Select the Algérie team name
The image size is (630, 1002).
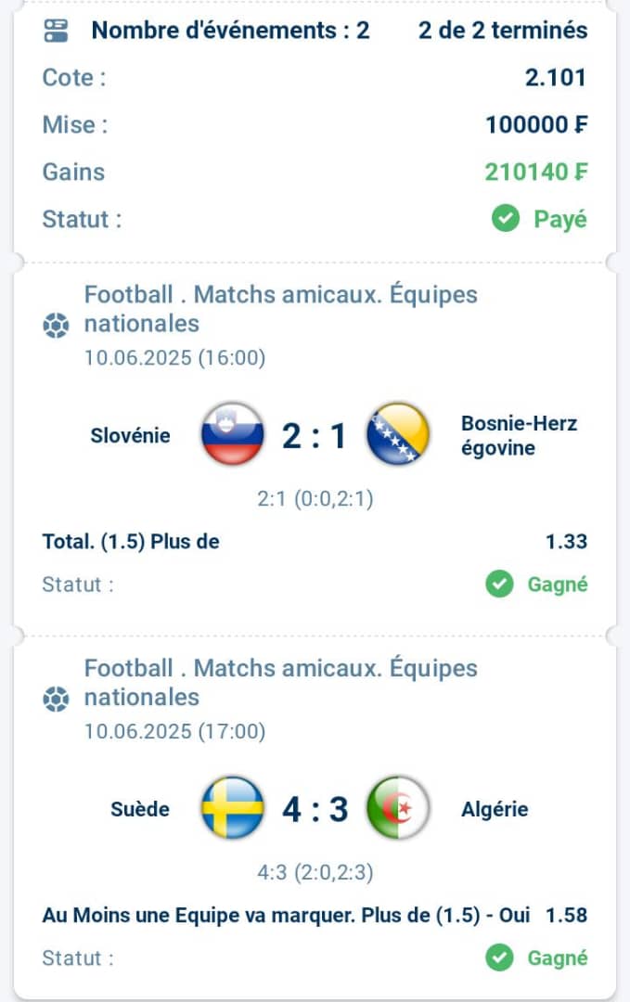[495, 810]
